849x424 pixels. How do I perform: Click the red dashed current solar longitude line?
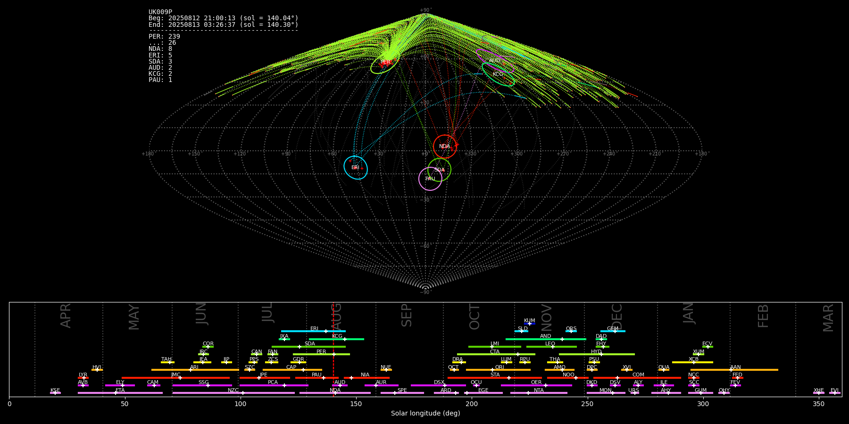pos(333,349)
